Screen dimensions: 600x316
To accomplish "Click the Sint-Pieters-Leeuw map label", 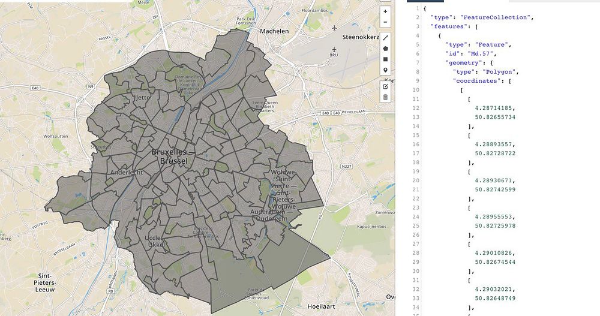I will tap(45, 282).
